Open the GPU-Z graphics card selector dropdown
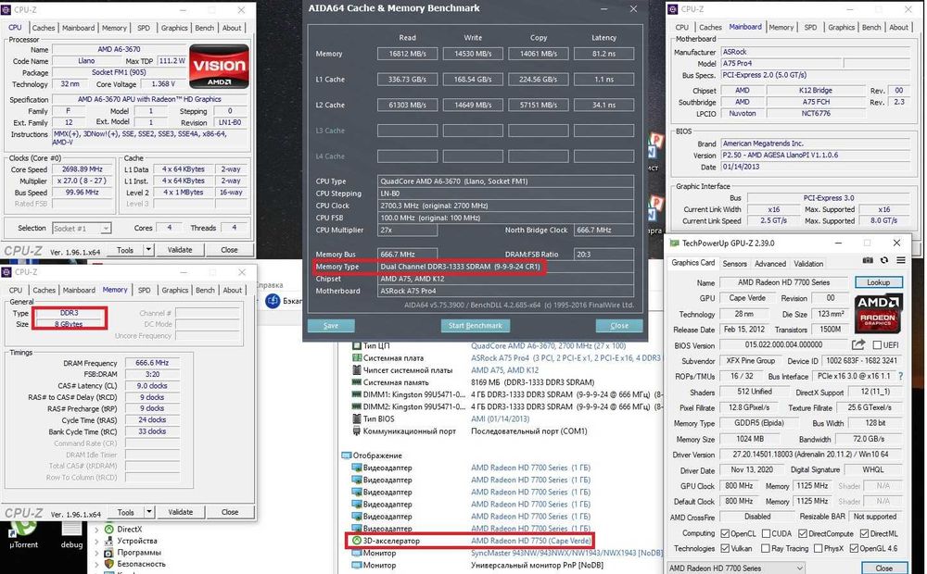Screen dimensions: 927x574 [x=735, y=568]
